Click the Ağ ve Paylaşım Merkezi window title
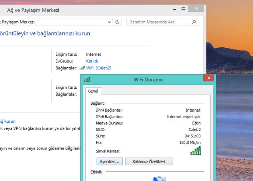The width and height of the screenshot is (253, 181). tap(33, 10)
